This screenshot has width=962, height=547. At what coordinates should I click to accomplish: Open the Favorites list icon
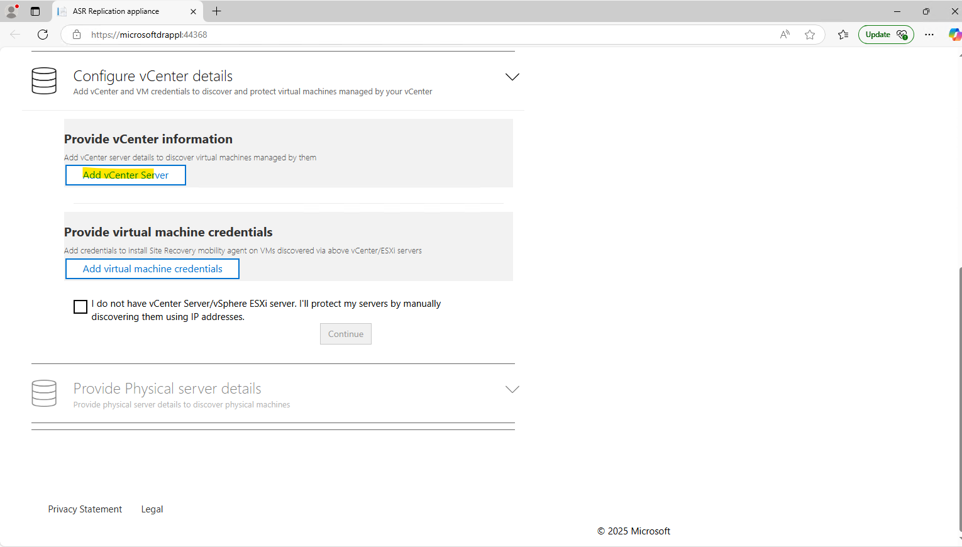[843, 35]
